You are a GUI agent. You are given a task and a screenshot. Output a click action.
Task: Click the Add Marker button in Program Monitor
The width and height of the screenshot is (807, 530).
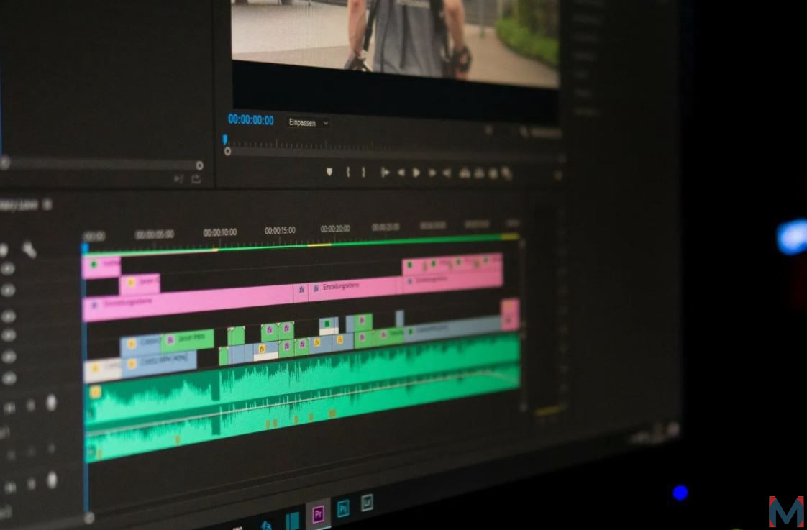(x=329, y=173)
